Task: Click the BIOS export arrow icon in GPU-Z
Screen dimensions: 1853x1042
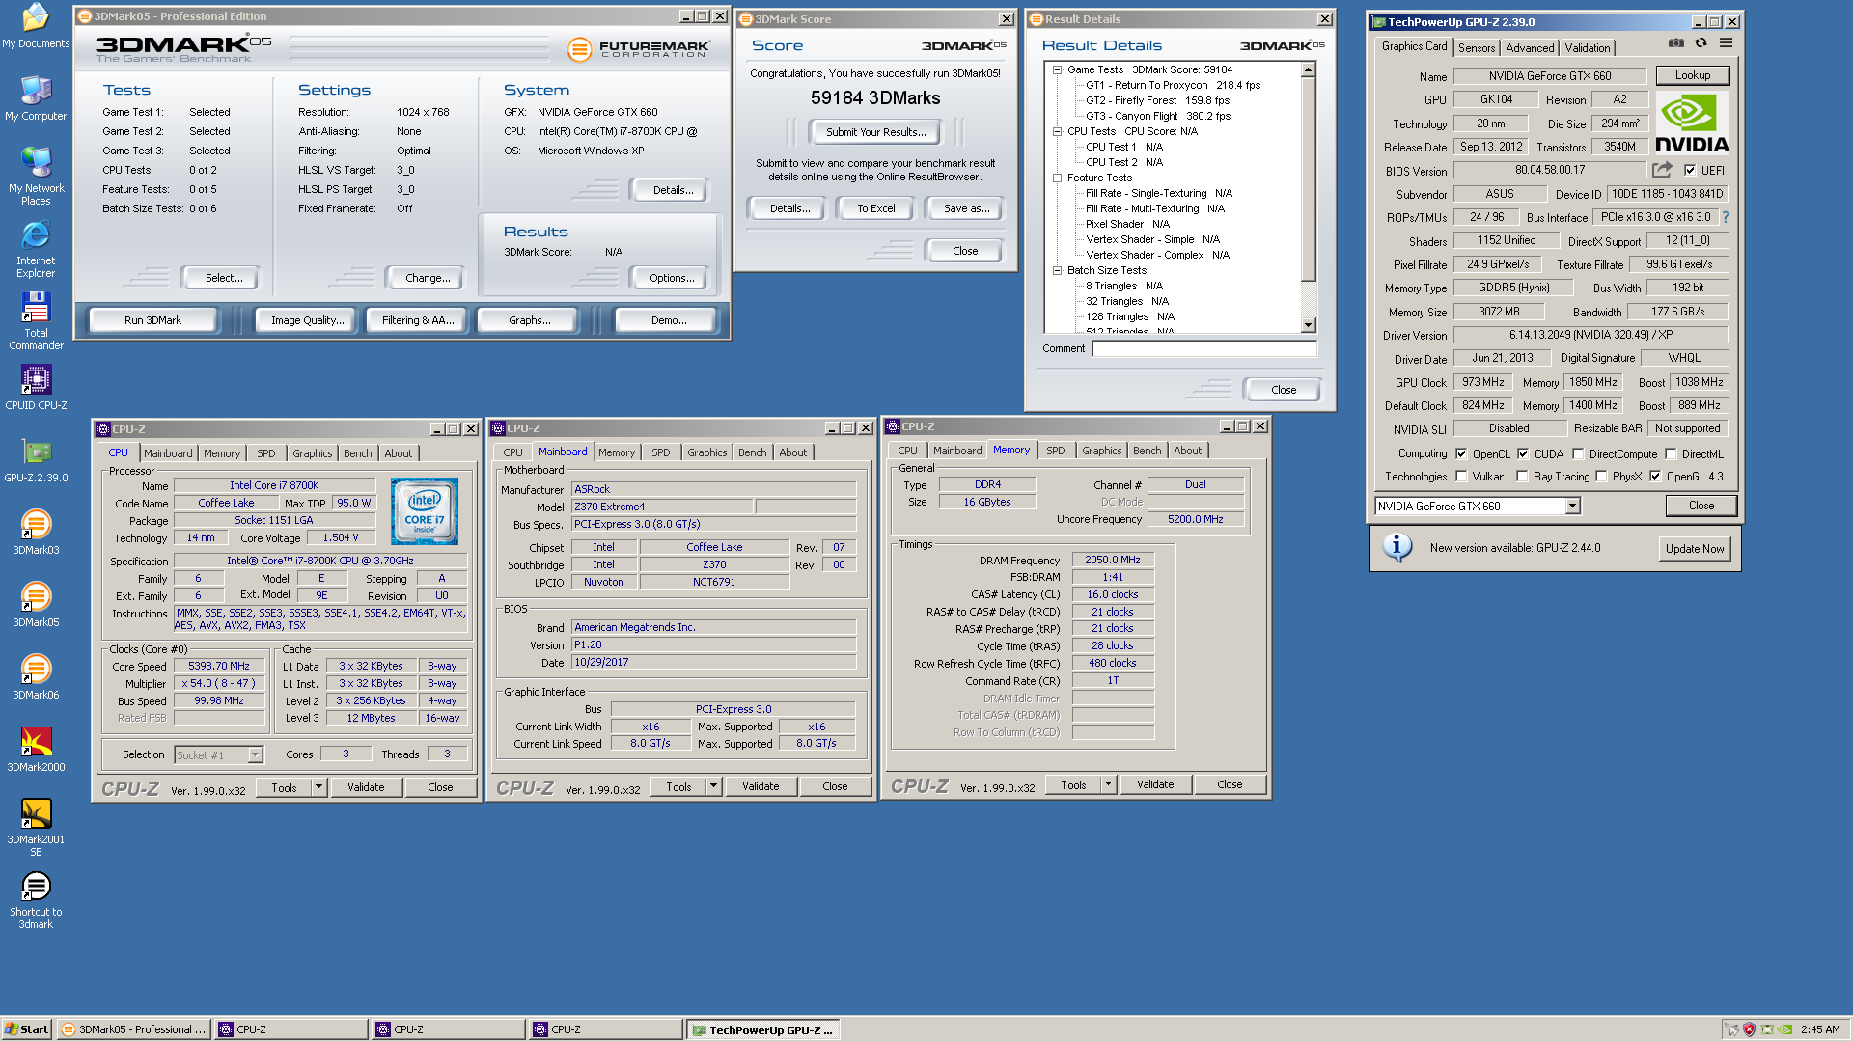Action: click(x=1662, y=170)
